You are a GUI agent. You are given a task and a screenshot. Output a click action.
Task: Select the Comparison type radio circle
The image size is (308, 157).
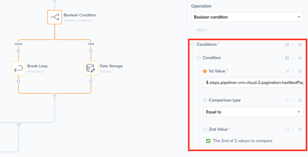[205, 100]
